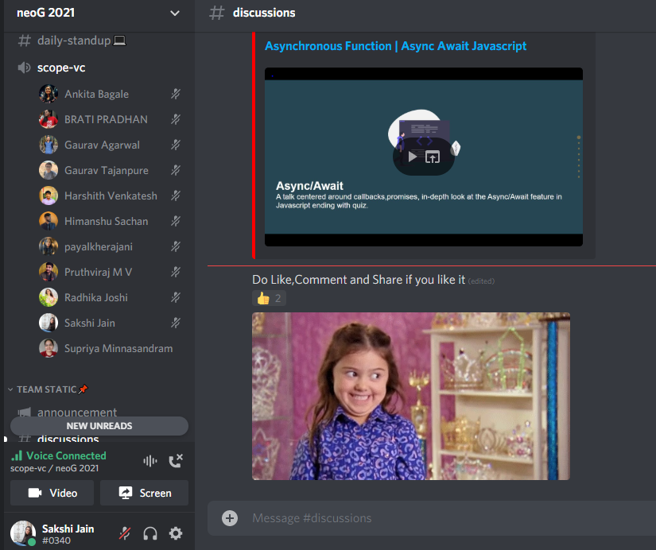The width and height of the screenshot is (656, 550).
Task: Click muted mic icon next to Sakshi Jain in voice list
Action: 176,323
